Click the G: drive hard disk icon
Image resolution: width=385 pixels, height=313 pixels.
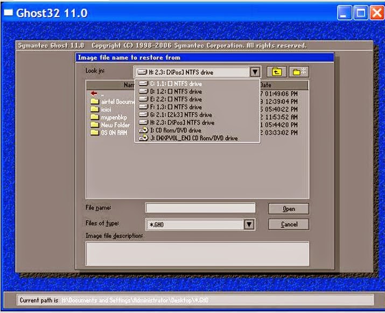(143, 115)
